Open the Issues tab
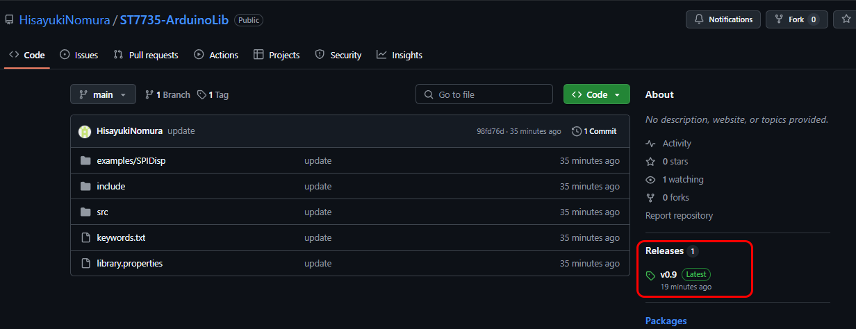 pos(79,55)
